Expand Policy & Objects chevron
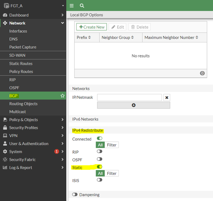Screen dimensions: 213x201 click(62, 120)
